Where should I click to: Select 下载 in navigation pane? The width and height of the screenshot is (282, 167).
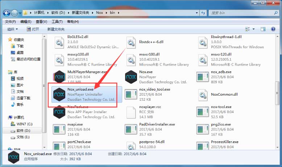tap(20, 46)
